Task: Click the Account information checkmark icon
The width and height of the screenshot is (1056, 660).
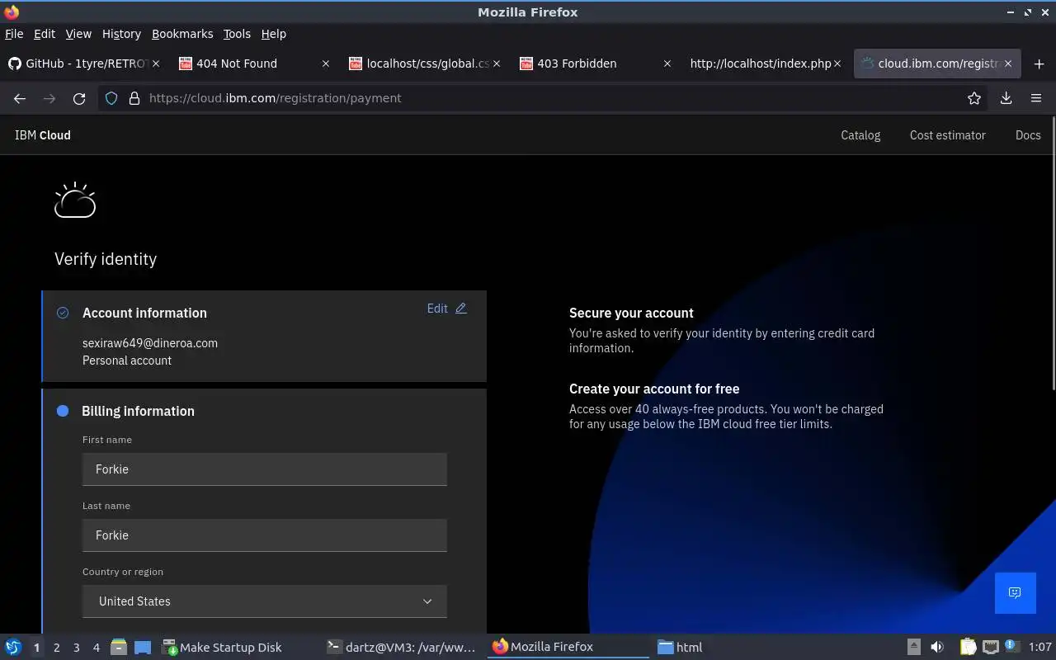Action: point(63,313)
